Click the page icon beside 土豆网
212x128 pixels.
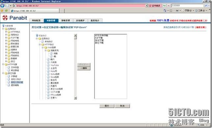tap(48, 68)
